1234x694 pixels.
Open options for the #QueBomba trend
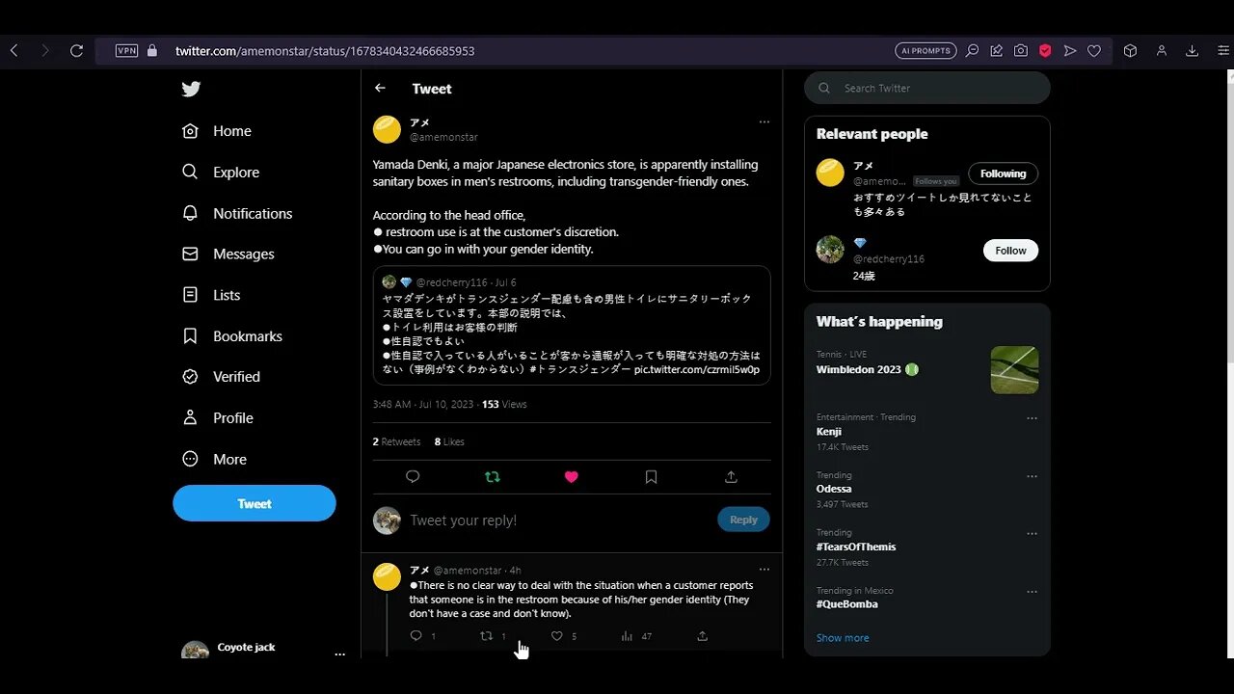point(1032,592)
